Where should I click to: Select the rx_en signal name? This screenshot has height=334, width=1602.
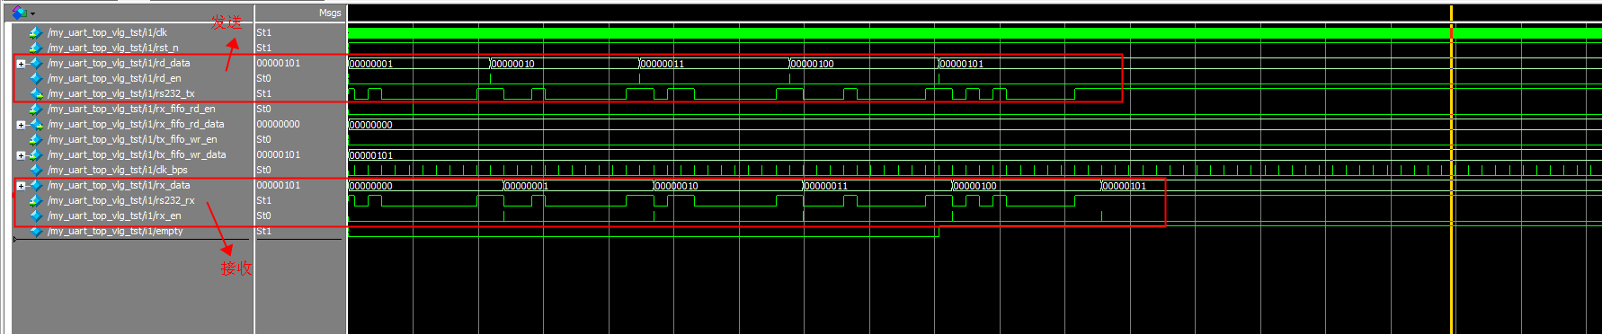114,215
